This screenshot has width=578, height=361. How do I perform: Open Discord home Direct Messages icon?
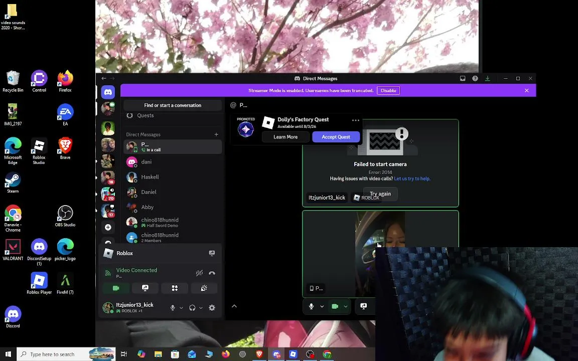[x=108, y=92]
